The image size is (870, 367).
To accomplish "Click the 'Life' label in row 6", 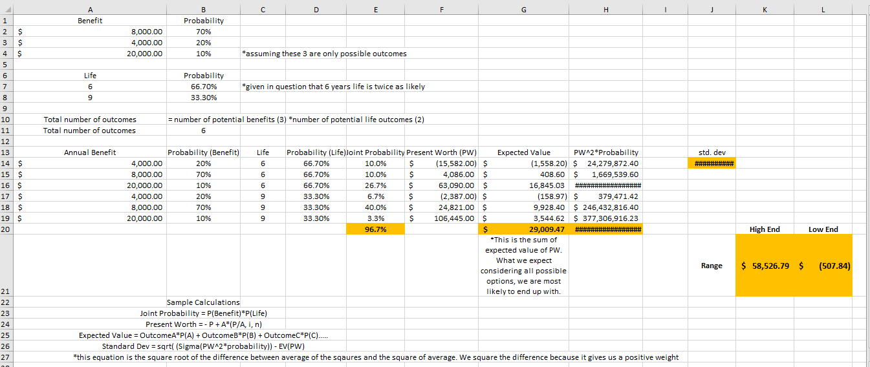I will coord(90,76).
